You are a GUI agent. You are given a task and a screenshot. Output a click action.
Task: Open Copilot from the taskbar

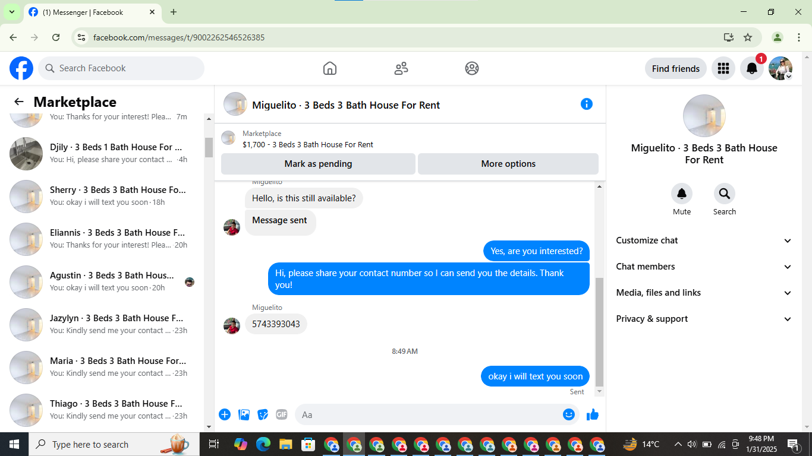241,444
